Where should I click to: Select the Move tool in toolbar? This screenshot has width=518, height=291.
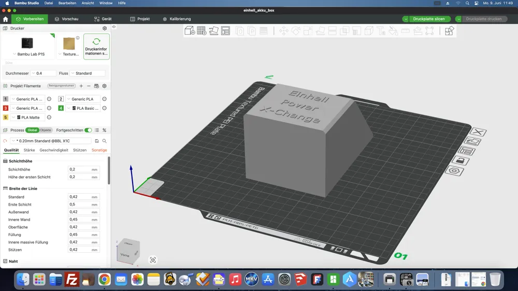[x=284, y=31]
